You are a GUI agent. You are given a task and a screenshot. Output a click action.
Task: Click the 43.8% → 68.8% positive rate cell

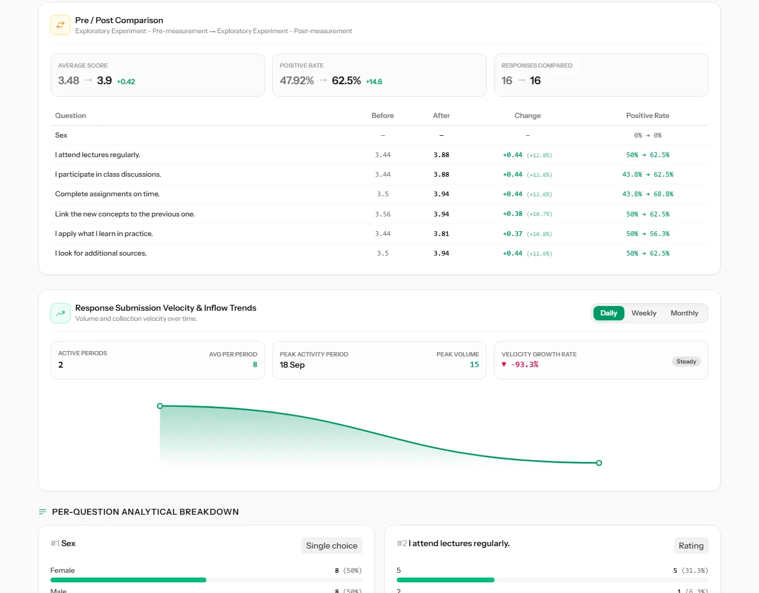pyautogui.click(x=648, y=194)
